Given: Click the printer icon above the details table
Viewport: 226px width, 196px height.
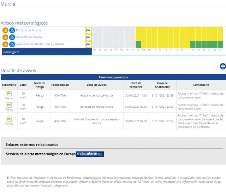Looking at the screenshot, I should (x=222, y=66).
